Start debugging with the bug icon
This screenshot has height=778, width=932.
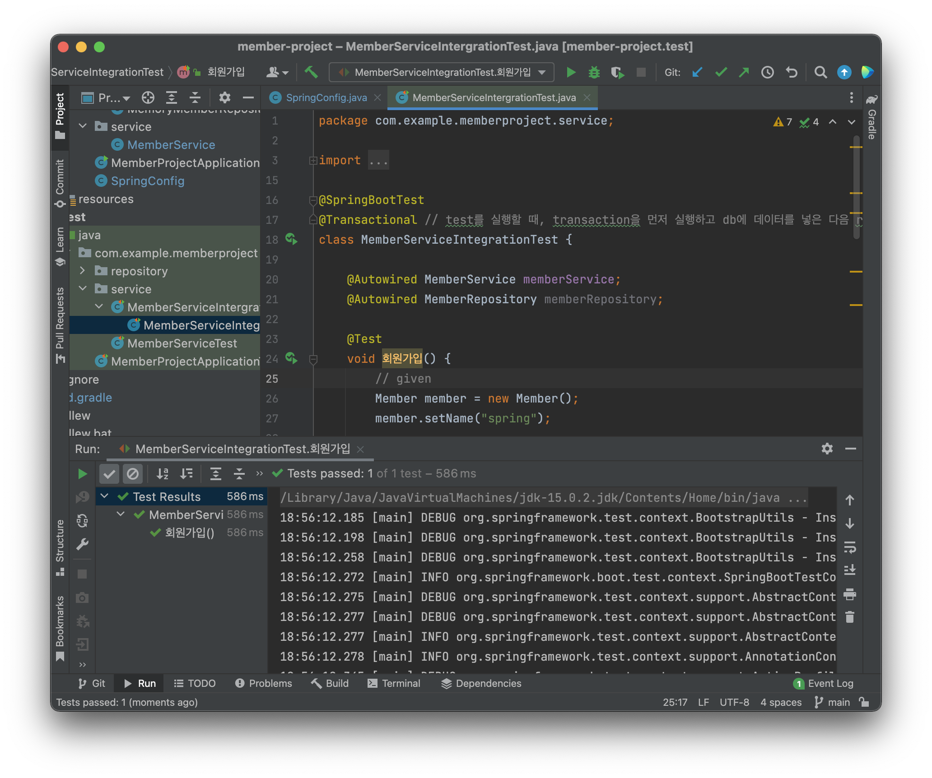(594, 72)
